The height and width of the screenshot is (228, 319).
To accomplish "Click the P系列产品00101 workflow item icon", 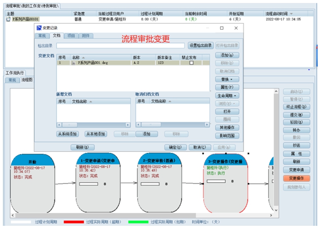I will 9,19.
